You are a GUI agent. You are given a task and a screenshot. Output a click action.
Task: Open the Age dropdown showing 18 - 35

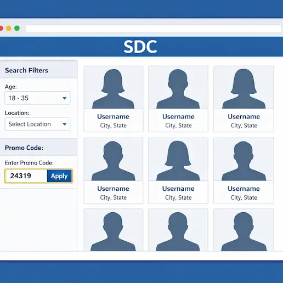coord(37,98)
